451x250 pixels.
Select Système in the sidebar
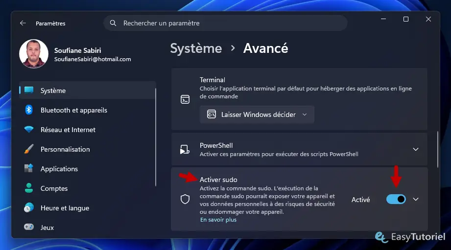pos(88,91)
